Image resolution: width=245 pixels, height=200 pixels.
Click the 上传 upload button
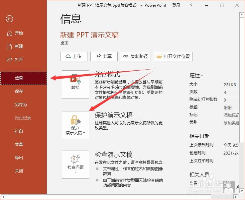pyautogui.click(x=74, y=56)
